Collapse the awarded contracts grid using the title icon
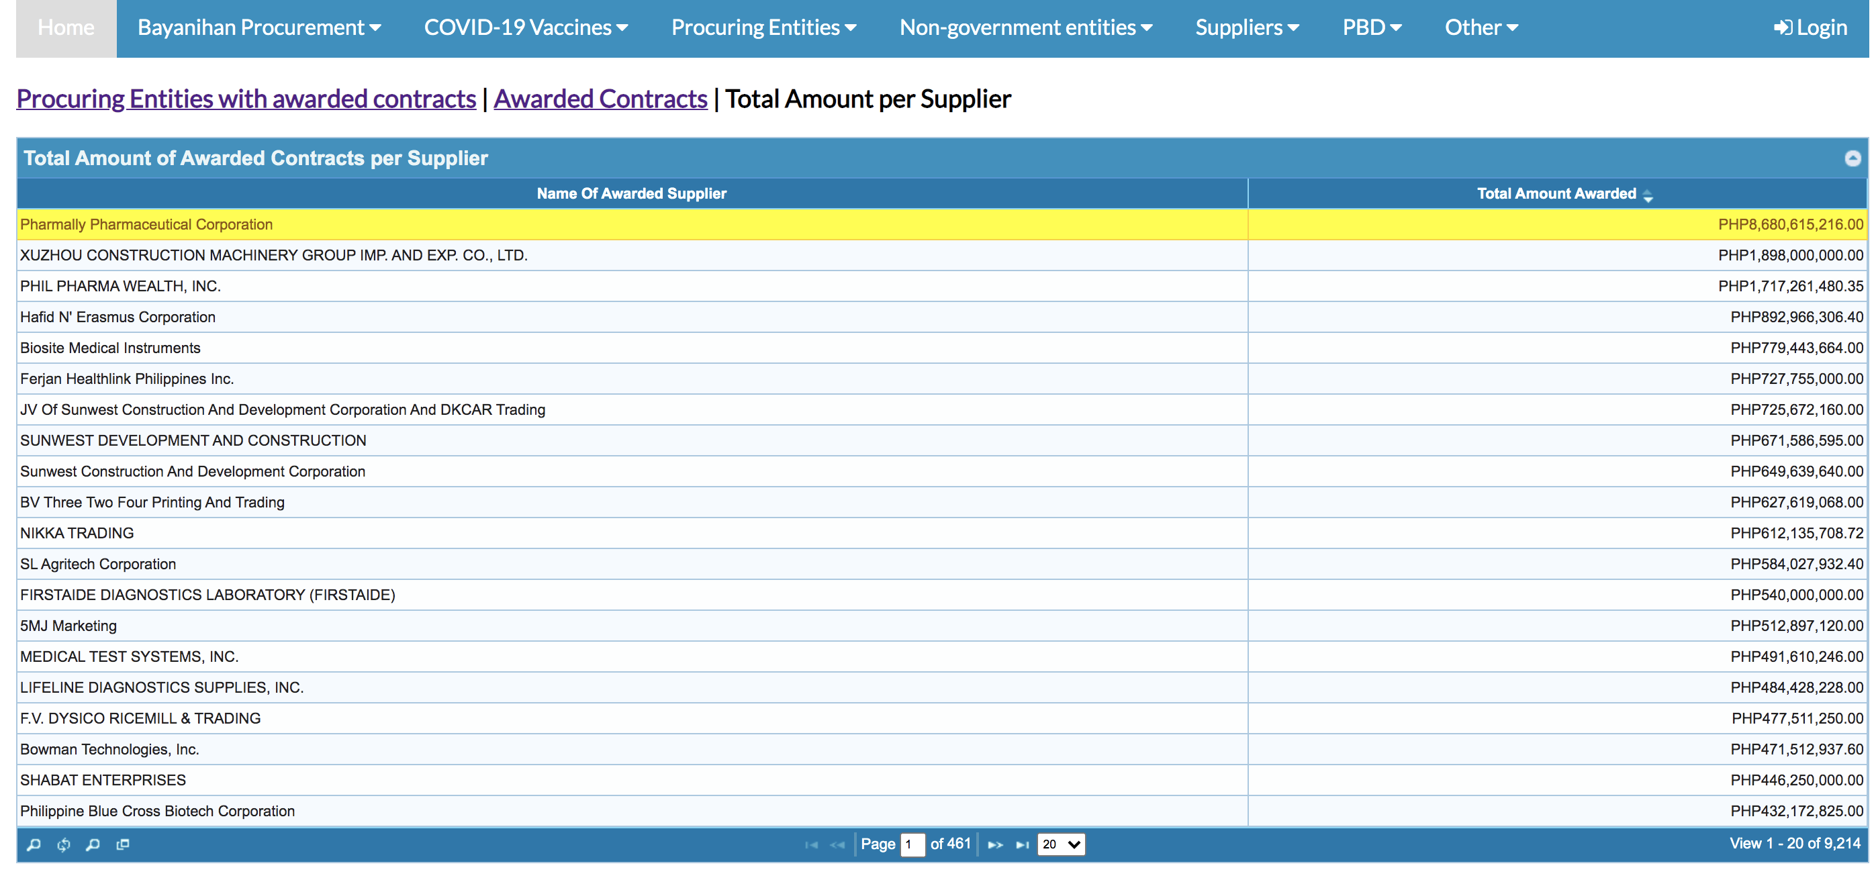1876x878 pixels. pyautogui.click(x=1852, y=158)
